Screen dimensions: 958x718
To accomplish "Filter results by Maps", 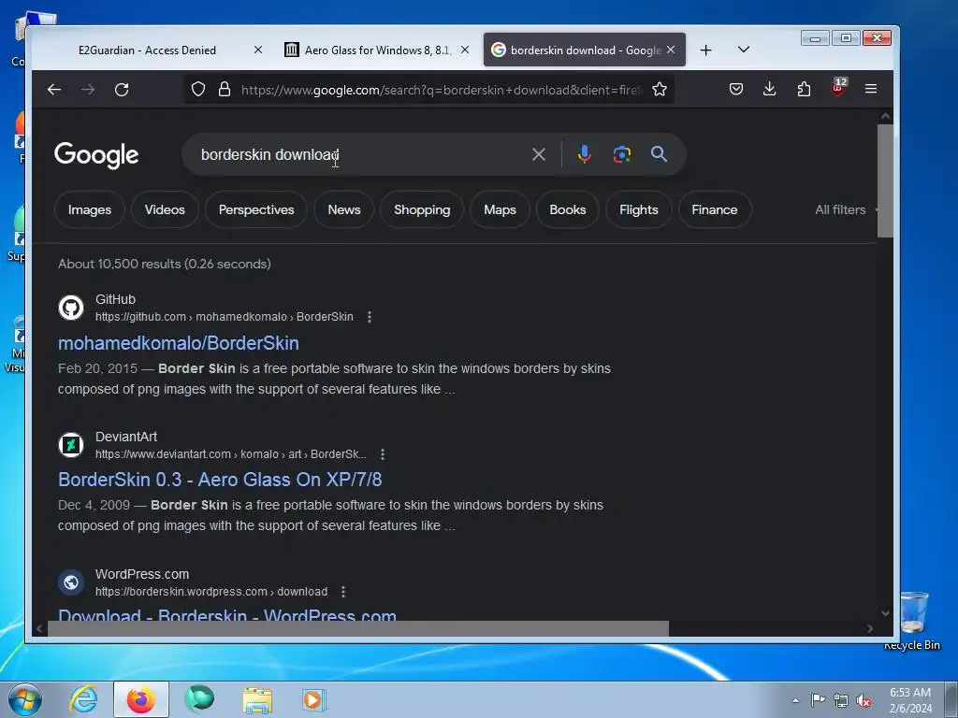I will coord(500,210).
